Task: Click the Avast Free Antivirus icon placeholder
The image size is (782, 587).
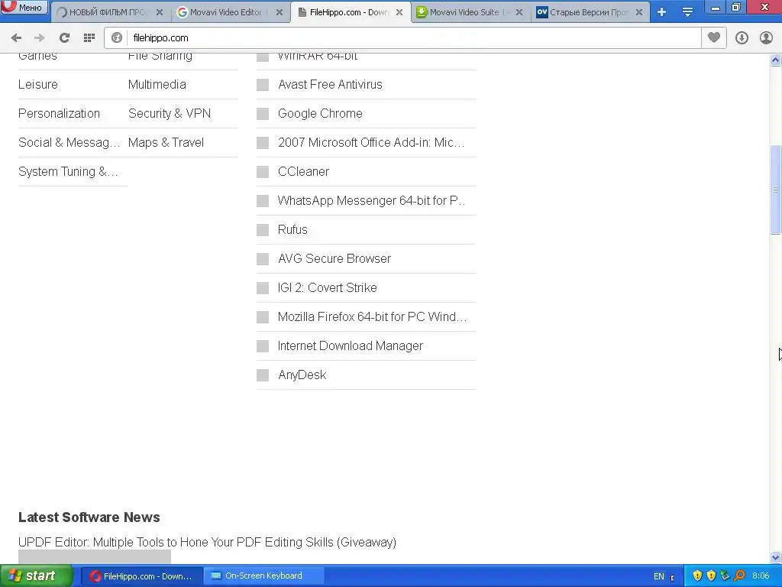Action: 263,85
